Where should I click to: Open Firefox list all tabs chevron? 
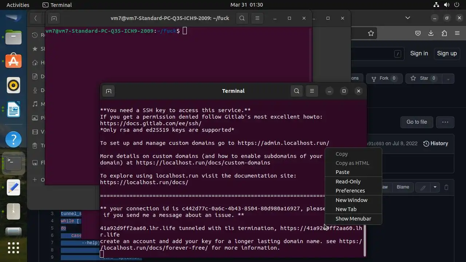pos(408,18)
